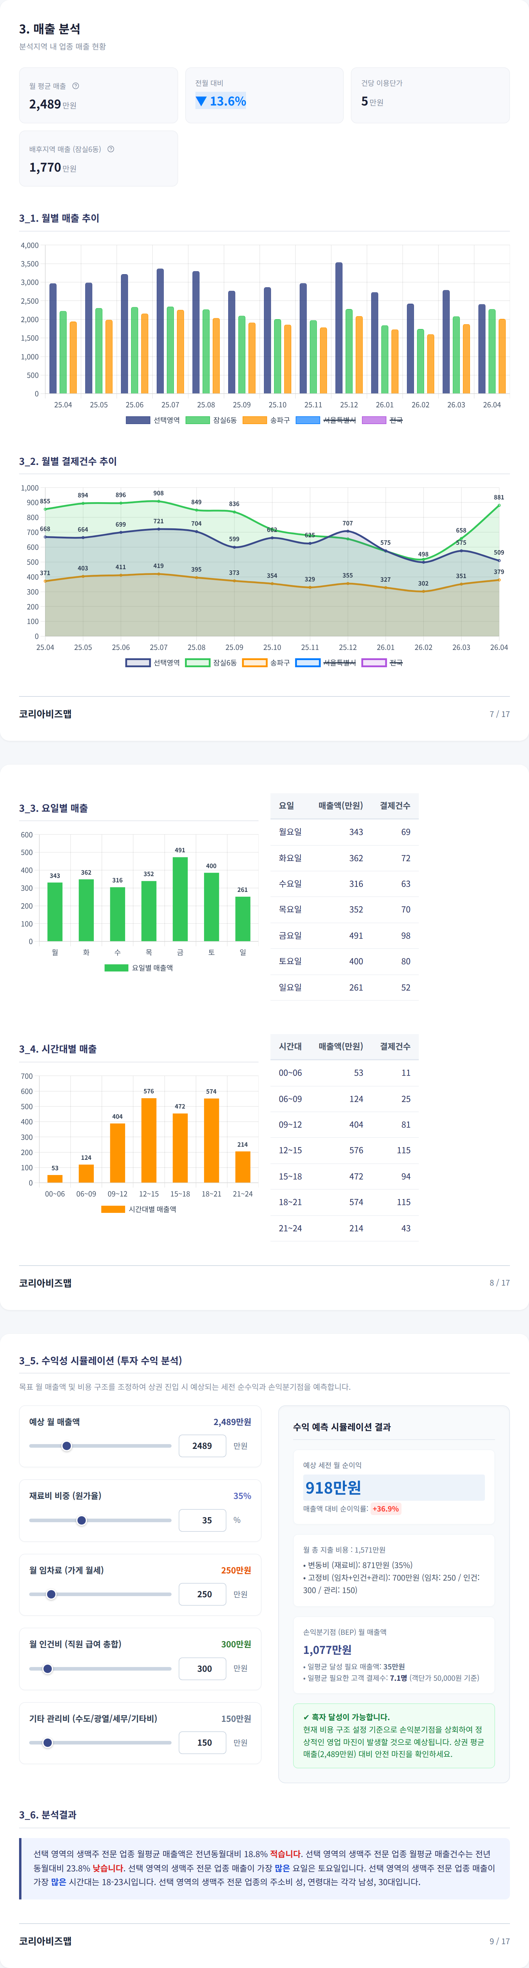Click 3_5. 수익성 시뮬레이션 (투자 수익 분석) heading
The width and height of the screenshot is (529, 1968).
(x=101, y=1361)
